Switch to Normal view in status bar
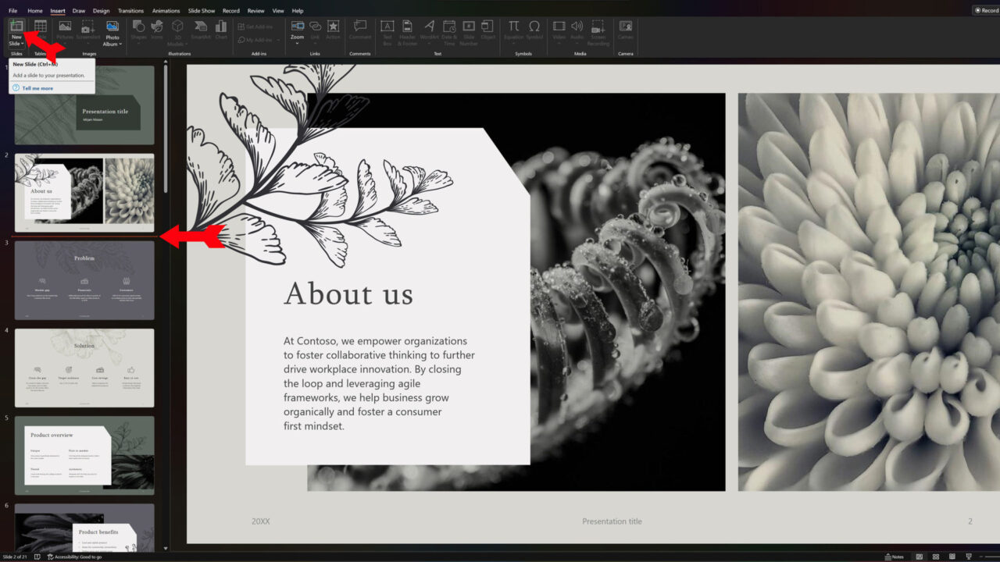 [x=919, y=557]
